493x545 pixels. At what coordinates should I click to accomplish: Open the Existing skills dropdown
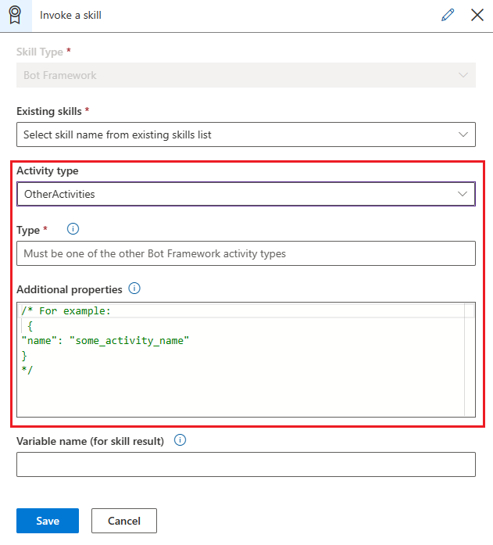point(245,134)
